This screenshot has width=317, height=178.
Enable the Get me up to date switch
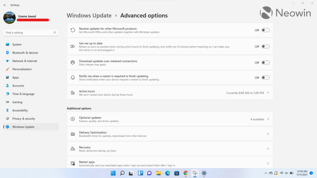click(x=265, y=46)
